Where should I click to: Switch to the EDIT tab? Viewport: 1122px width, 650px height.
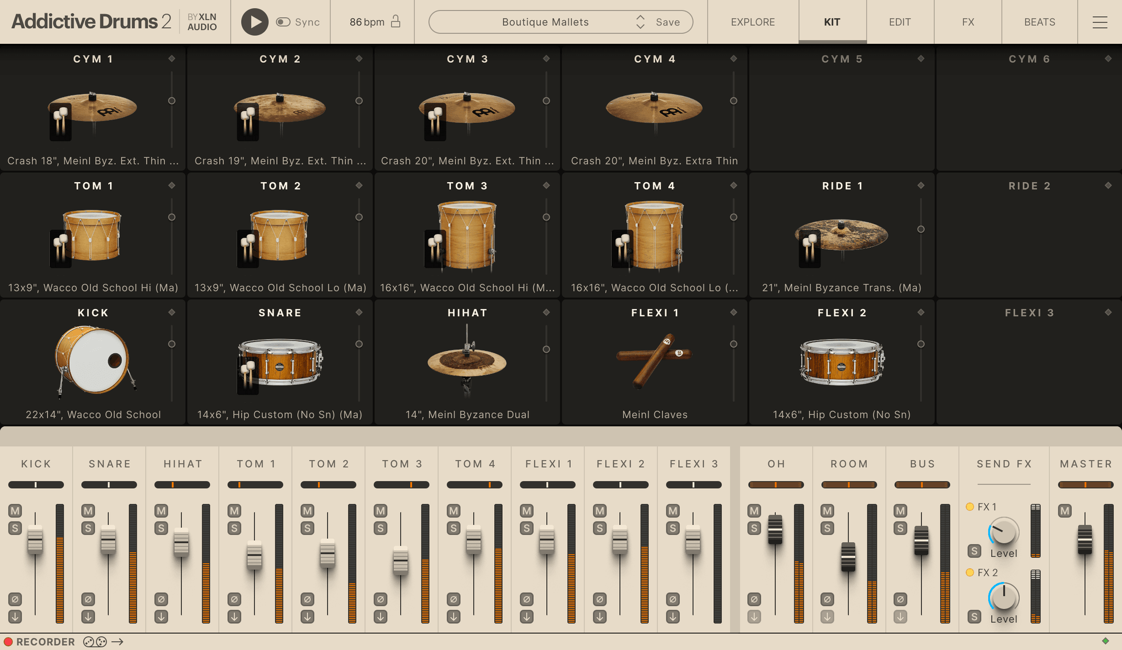pyautogui.click(x=899, y=22)
